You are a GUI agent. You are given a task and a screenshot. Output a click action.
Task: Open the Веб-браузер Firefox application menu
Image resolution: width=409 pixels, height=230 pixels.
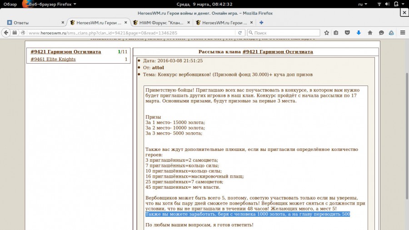(50, 4)
